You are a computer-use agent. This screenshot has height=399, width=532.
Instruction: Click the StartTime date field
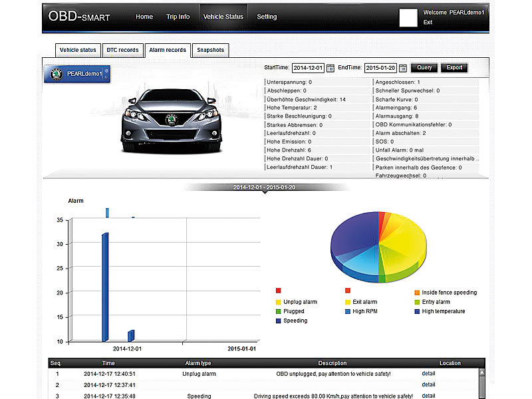pos(308,68)
